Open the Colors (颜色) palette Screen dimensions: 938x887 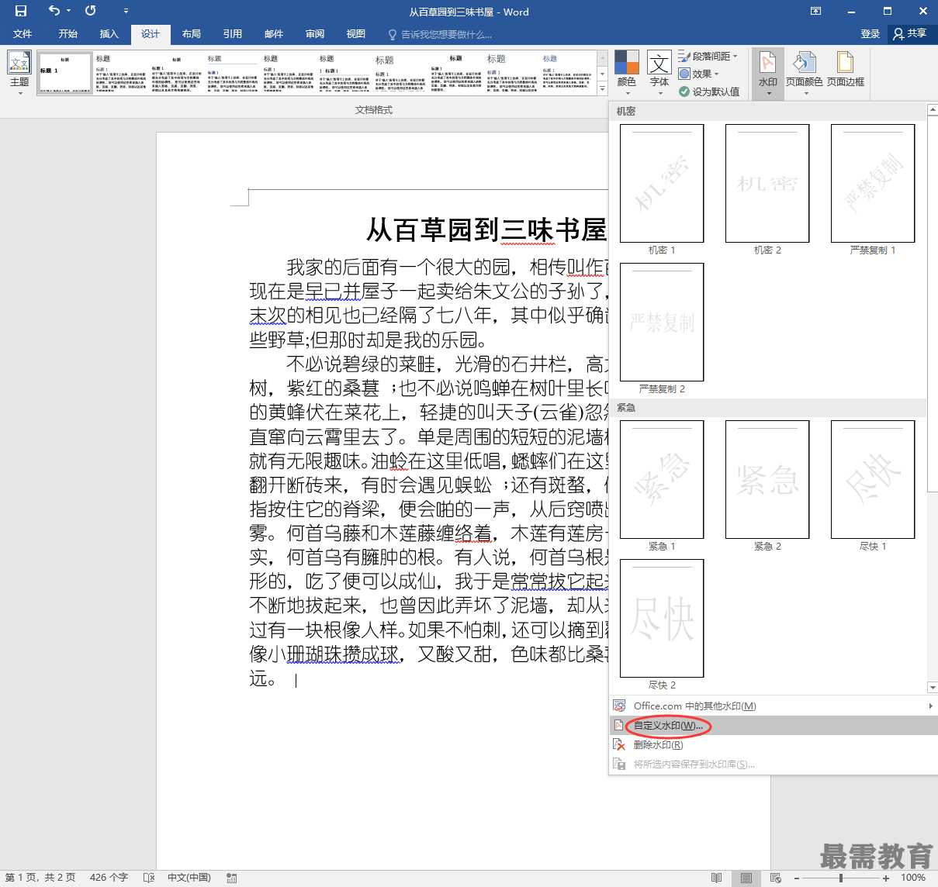point(626,73)
